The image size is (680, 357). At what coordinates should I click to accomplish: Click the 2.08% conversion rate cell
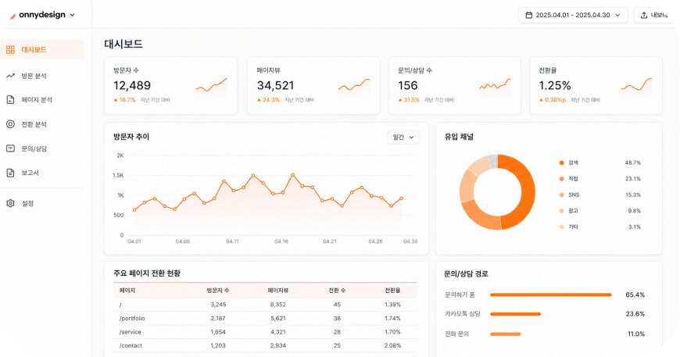click(392, 346)
